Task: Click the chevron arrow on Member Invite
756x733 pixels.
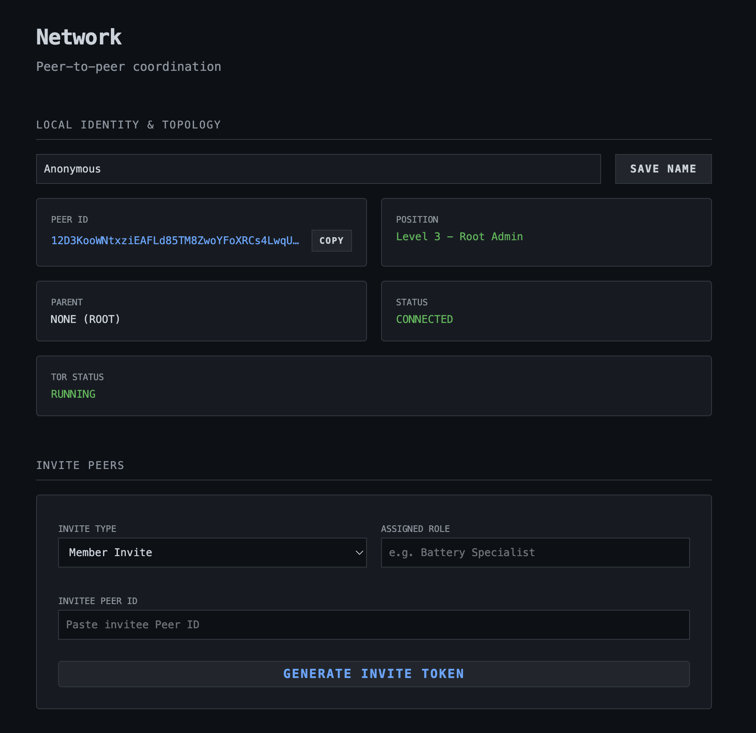Action: click(x=359, y=553)
